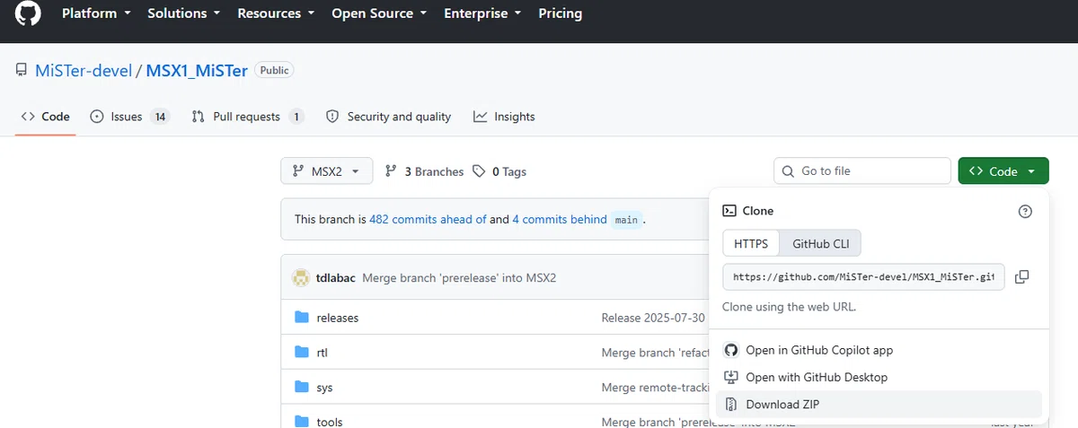Open the Merge remote-tracking commit message

pos(655,388)
